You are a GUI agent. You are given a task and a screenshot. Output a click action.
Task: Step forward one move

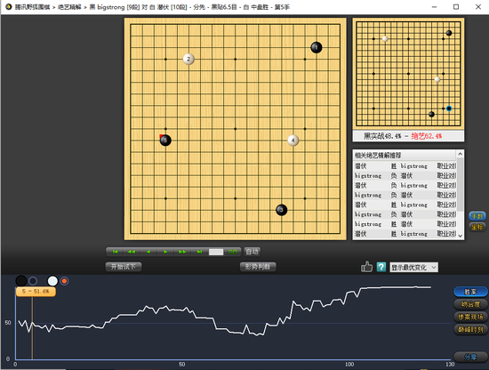pyautogui.click(x=165, y=252)
